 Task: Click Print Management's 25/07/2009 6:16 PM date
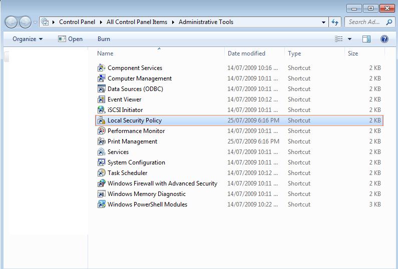[x=253, y=141]
